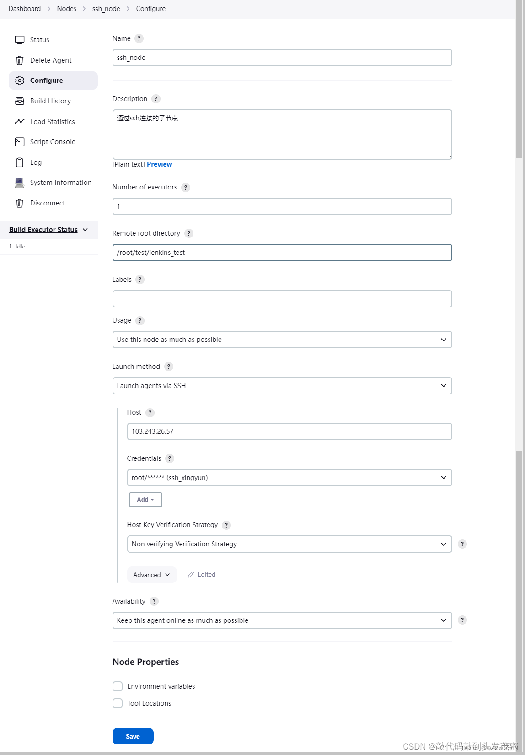This screenshot has width=525, height=755.
Task: Click the System Information computer icon
Action: click(x=19, y=183)
